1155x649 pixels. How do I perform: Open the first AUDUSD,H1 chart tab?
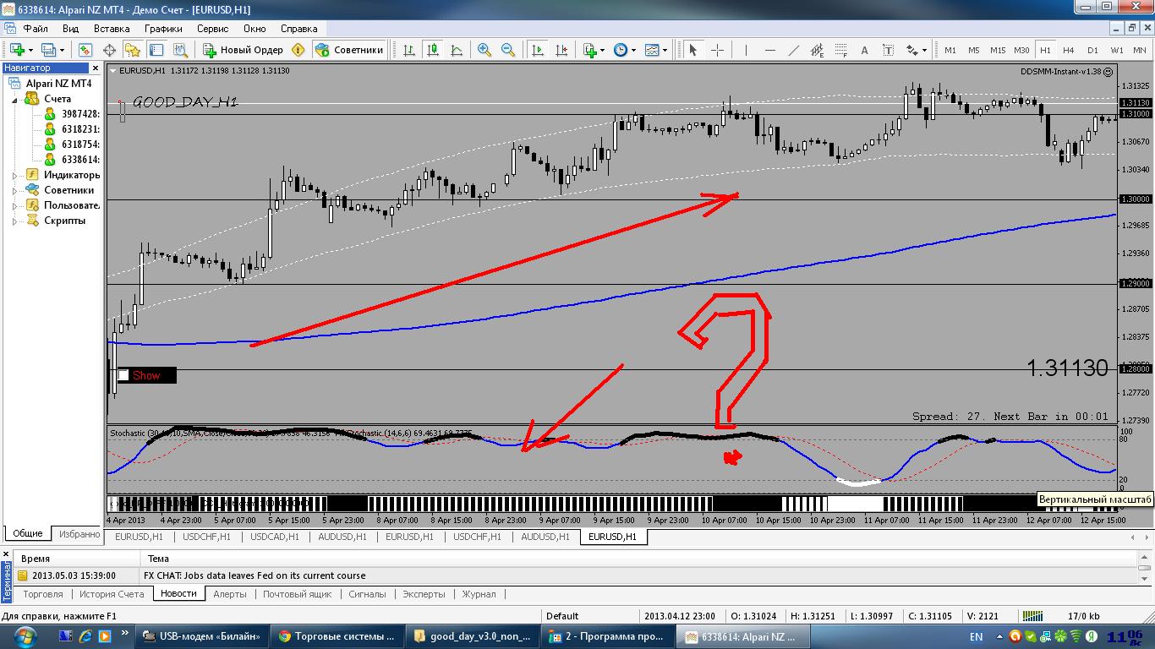(342, 537)
